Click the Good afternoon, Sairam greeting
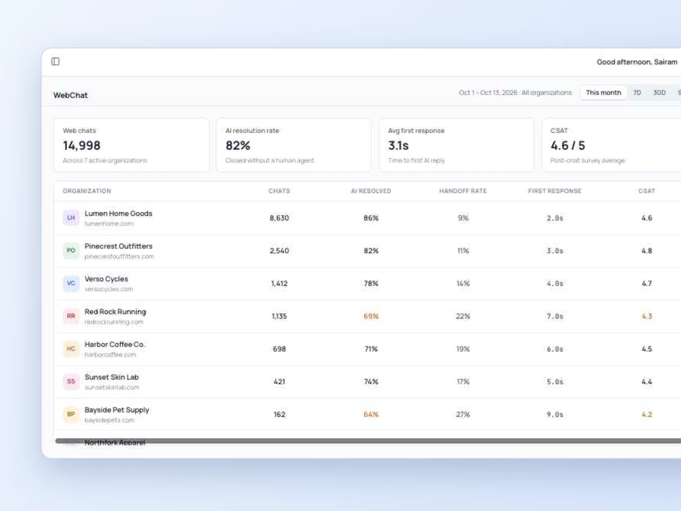 tap(637, 62)
